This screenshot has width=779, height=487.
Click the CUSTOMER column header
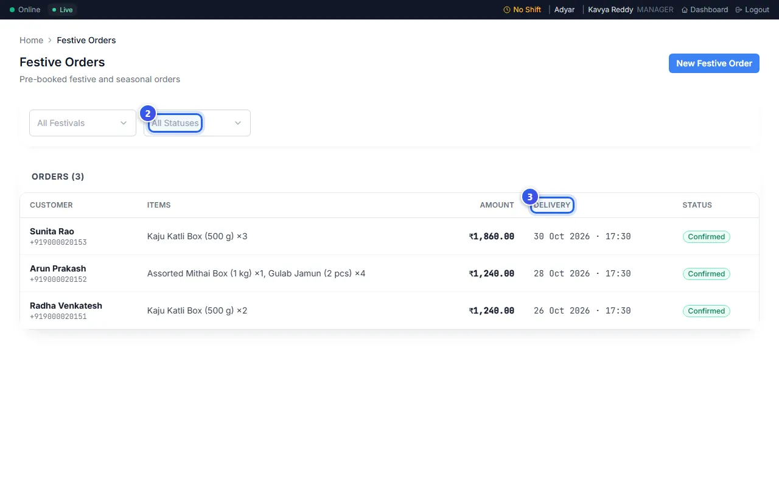pyautogui.click(x=51, y=205)
